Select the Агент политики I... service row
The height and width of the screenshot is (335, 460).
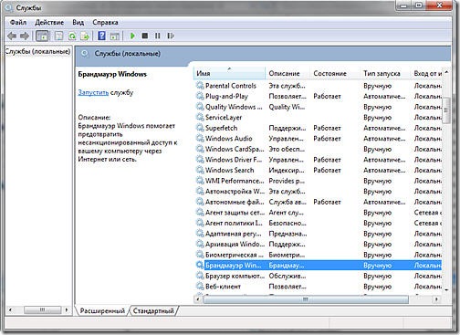[319, 223]
